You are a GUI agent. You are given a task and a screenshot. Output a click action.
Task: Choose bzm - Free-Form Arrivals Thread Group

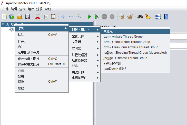coord(135,47)
